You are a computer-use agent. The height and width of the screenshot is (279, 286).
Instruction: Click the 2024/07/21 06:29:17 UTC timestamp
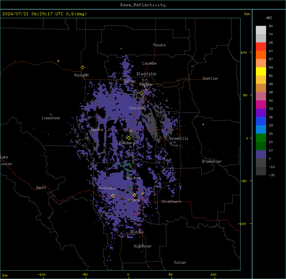point(33,14)
